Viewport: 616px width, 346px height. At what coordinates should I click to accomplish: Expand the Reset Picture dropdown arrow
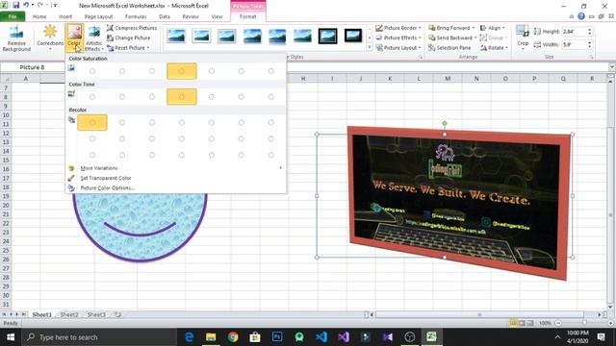pos(148,48)
